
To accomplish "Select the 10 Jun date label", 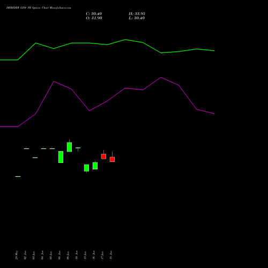I will pos(77,255).
